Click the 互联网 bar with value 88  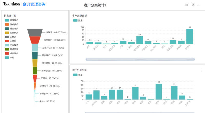point(189,36)
